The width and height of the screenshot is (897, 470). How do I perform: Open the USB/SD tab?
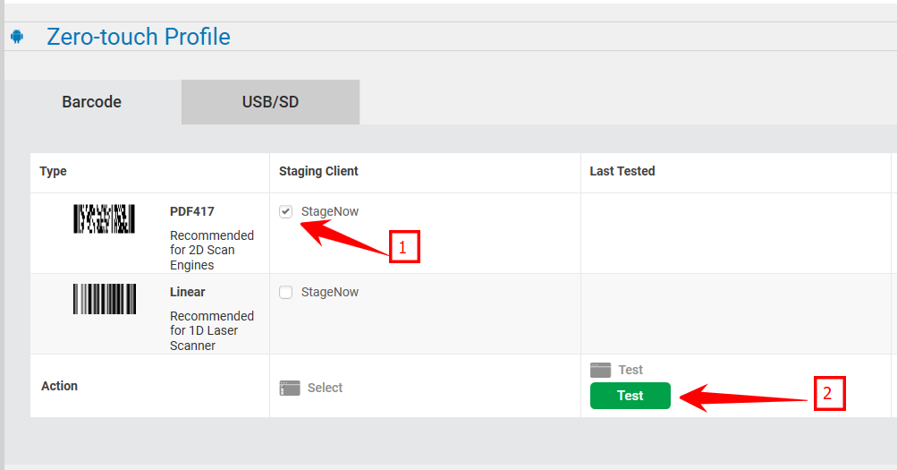pos(270,102)
